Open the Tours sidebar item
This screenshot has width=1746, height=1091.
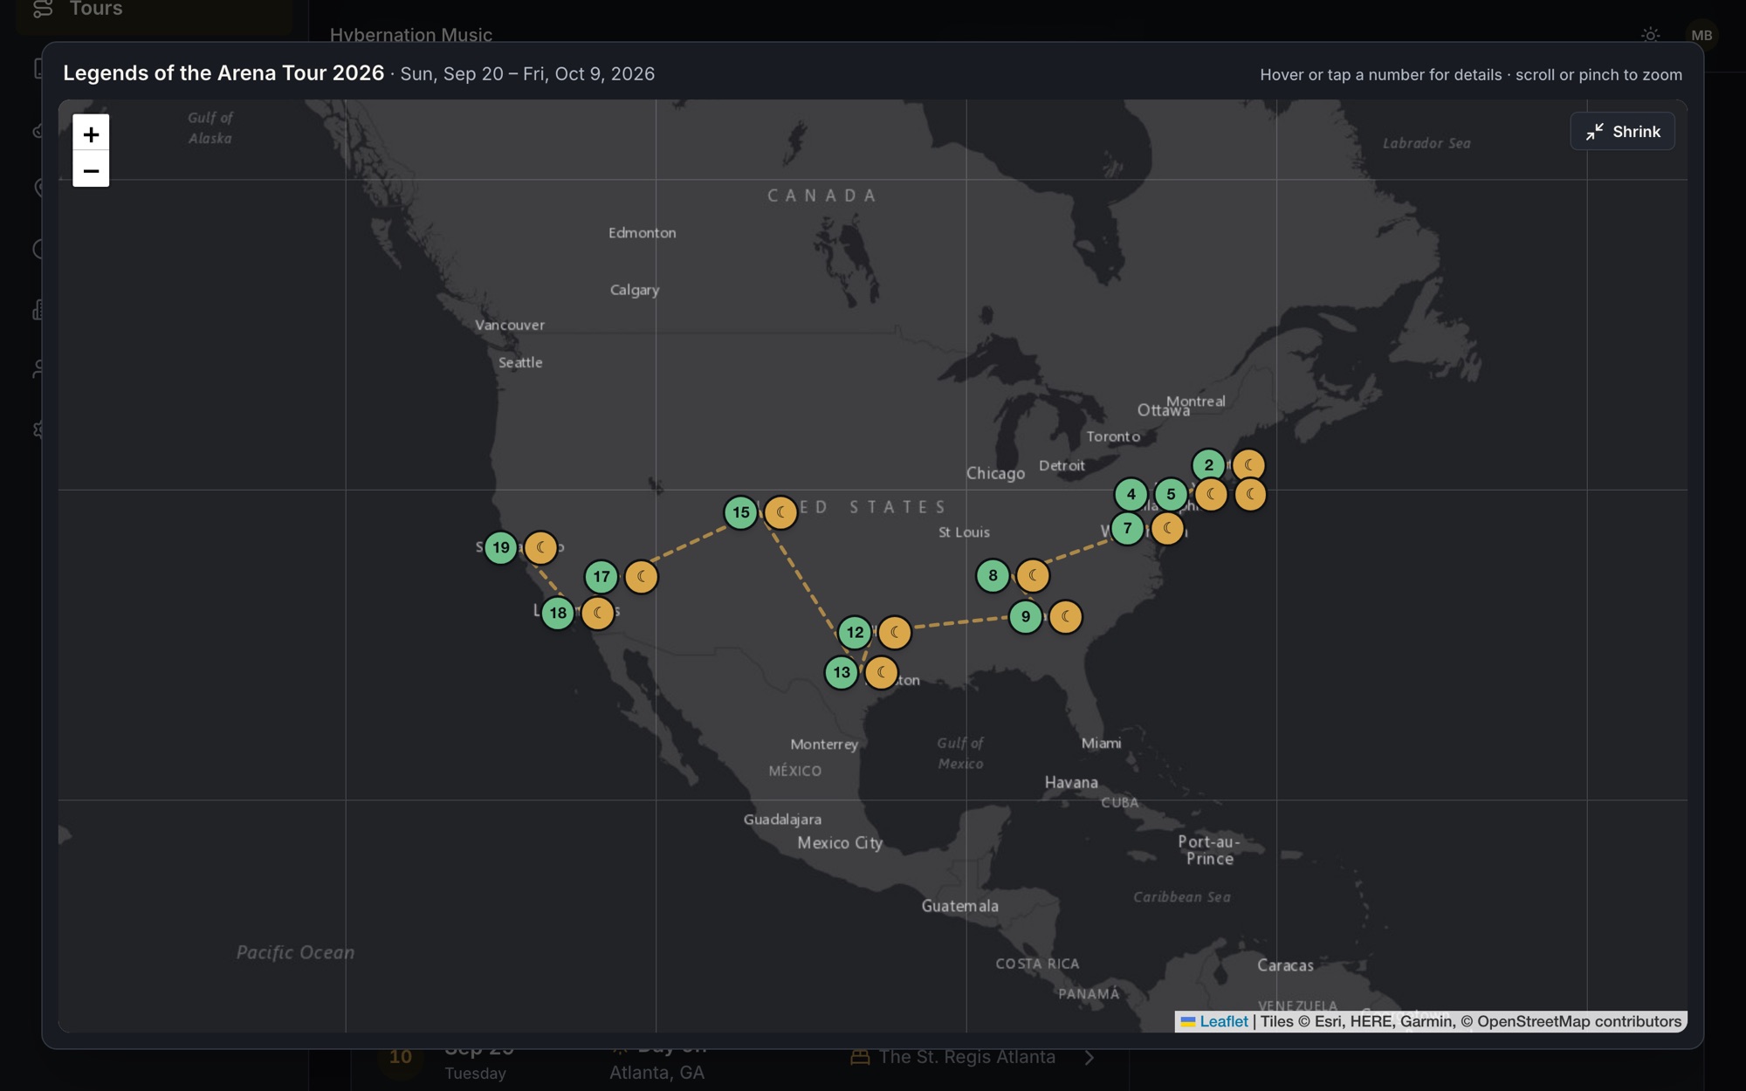96,9
